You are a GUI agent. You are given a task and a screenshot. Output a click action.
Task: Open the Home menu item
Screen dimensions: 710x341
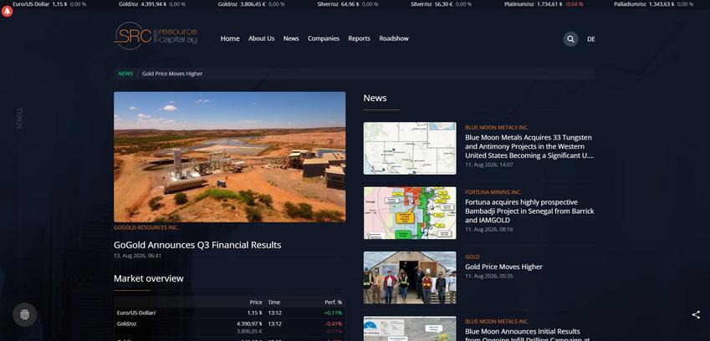click(x=230, y=38)
